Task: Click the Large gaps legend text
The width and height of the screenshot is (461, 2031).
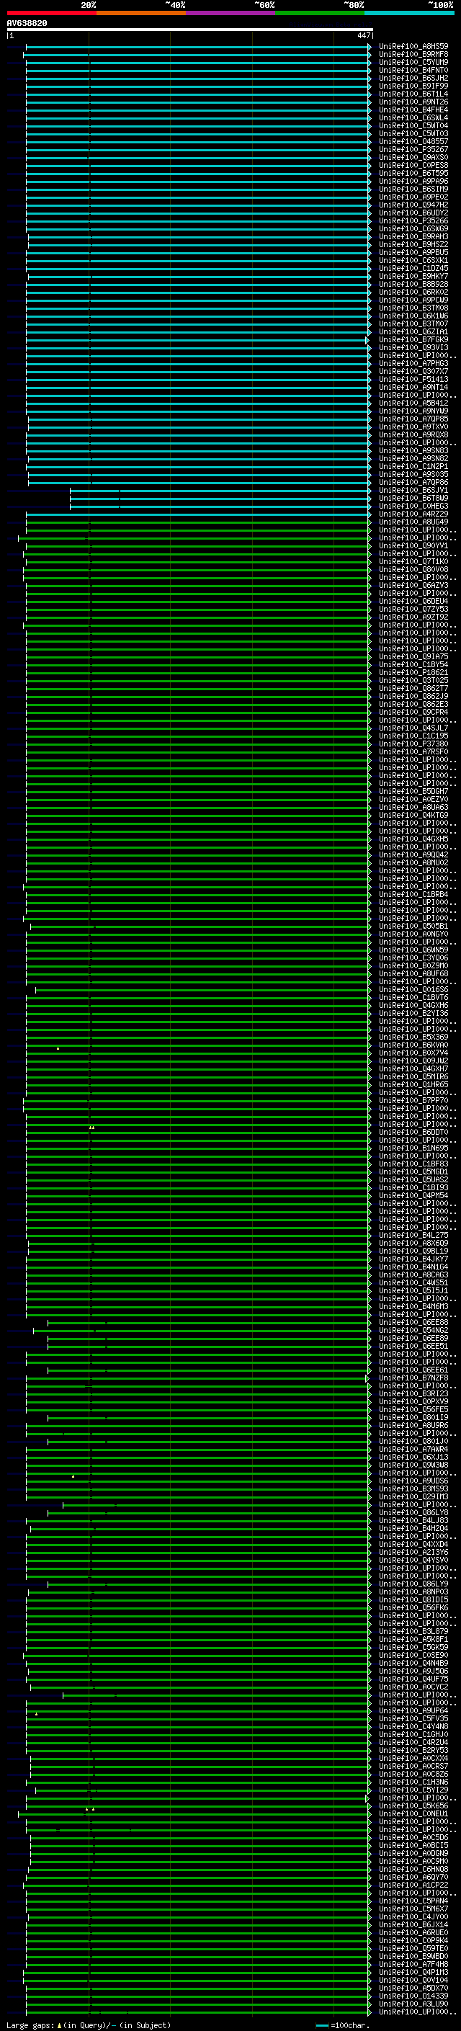Action: coord(89,2026)
